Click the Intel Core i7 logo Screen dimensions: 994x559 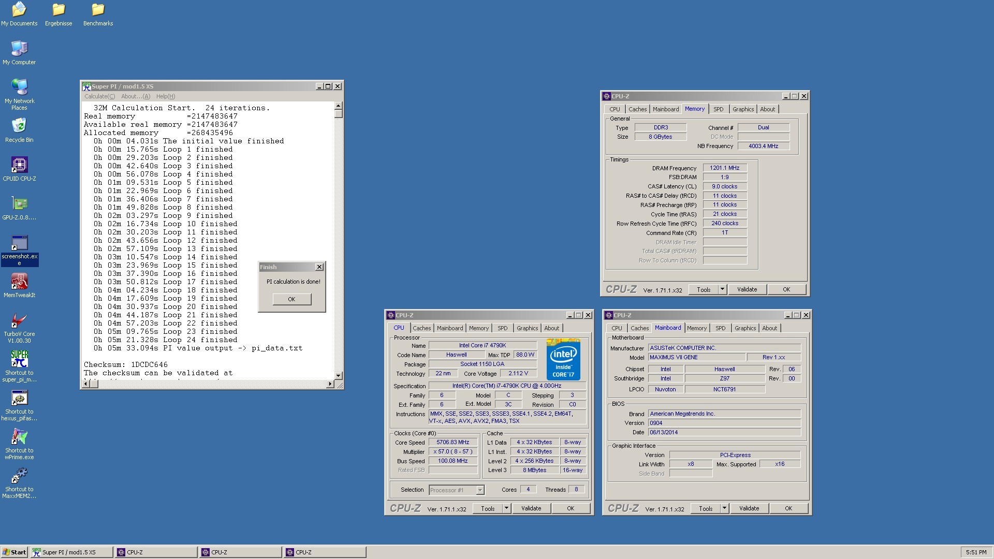[x=563, y=359]
